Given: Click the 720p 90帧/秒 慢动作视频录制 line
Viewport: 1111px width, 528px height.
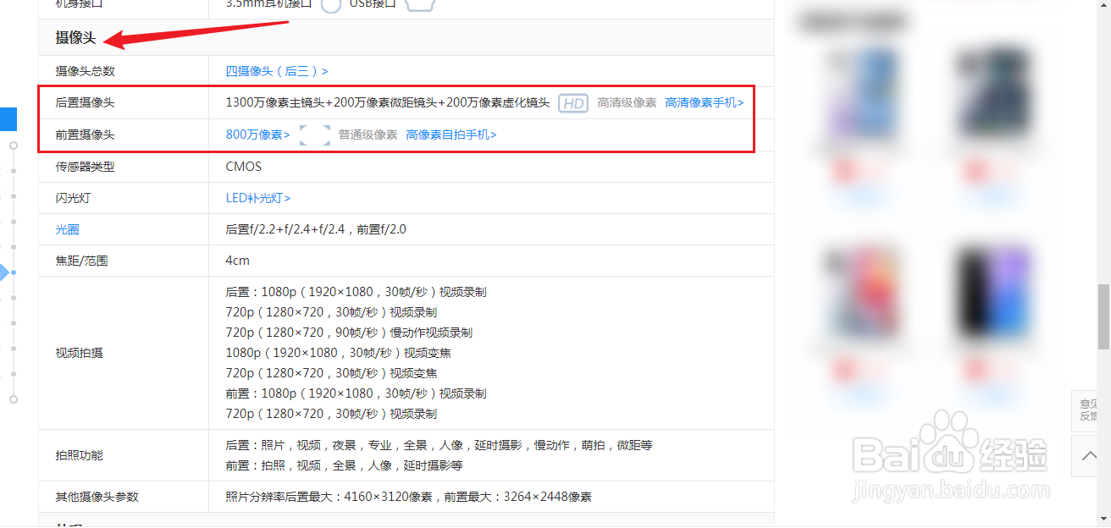Looking at the screenshot, I should pyautogui.click(x=349, y=333).
